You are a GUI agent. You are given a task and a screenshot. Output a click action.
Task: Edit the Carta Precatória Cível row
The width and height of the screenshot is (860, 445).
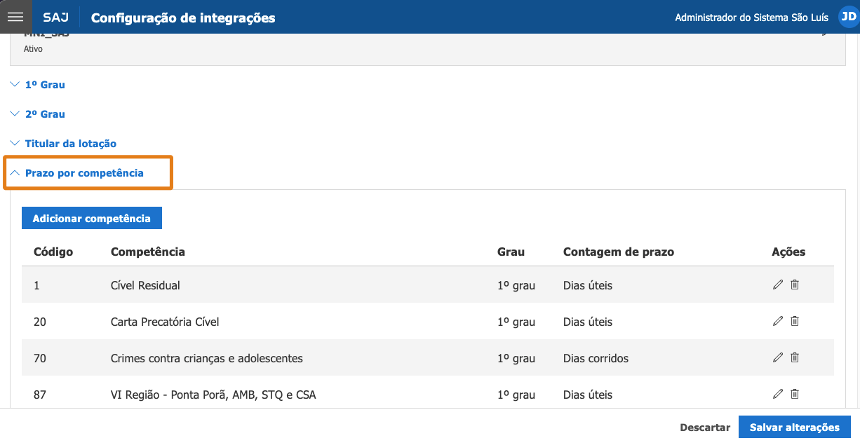pyautogui.click(x=777, y=321)
